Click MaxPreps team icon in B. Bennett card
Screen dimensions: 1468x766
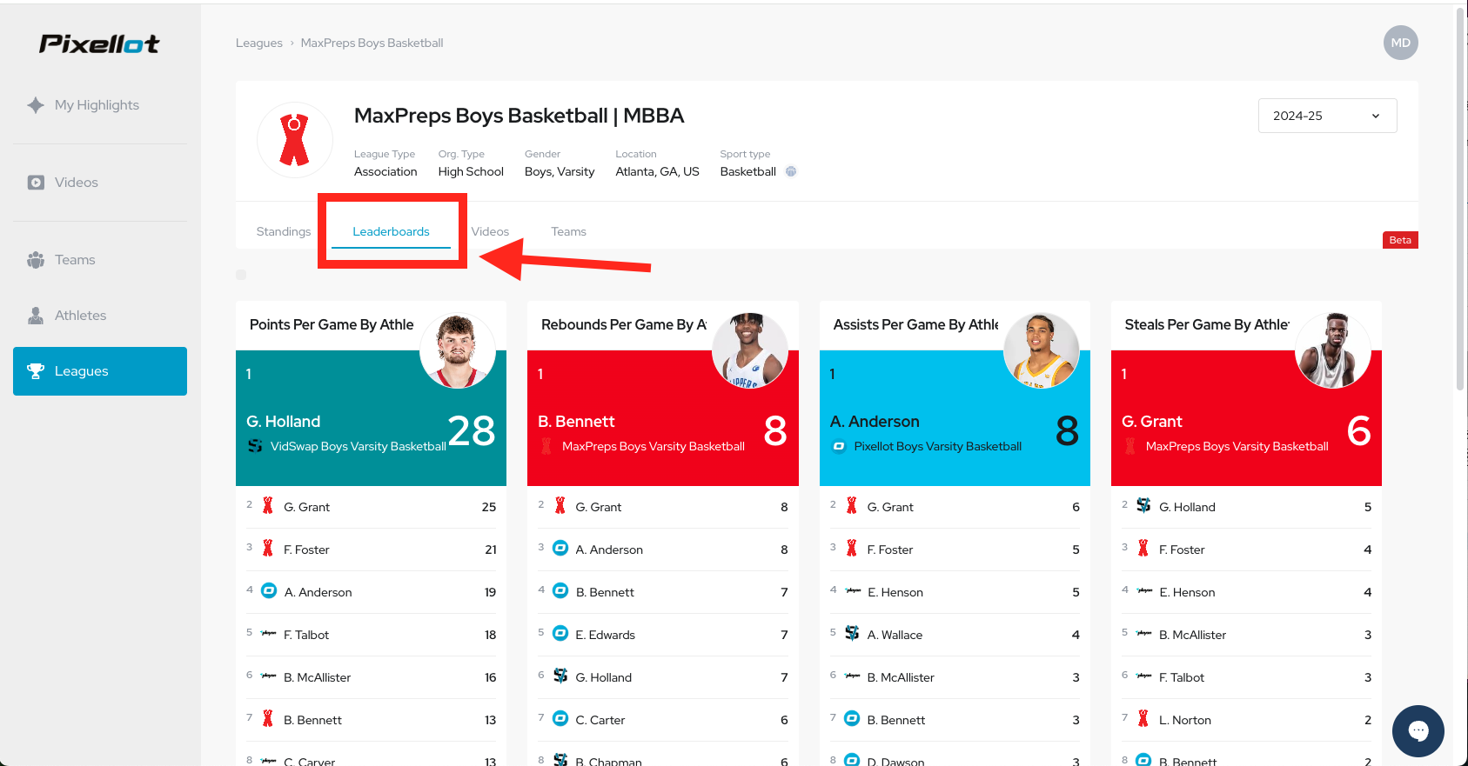tap(546, 446)
